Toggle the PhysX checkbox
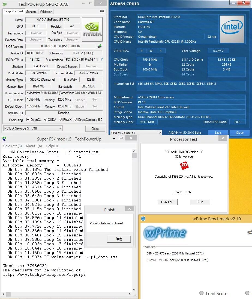 [x=61, y=119]
